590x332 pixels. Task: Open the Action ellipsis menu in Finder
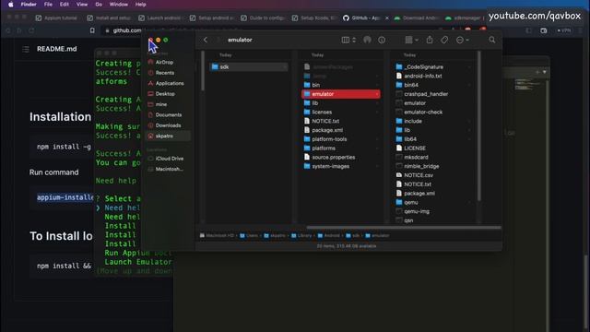point(462,40)
